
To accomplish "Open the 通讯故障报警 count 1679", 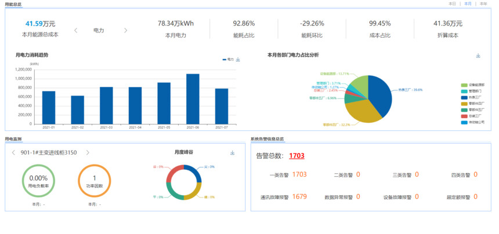I will click(299, 196).
